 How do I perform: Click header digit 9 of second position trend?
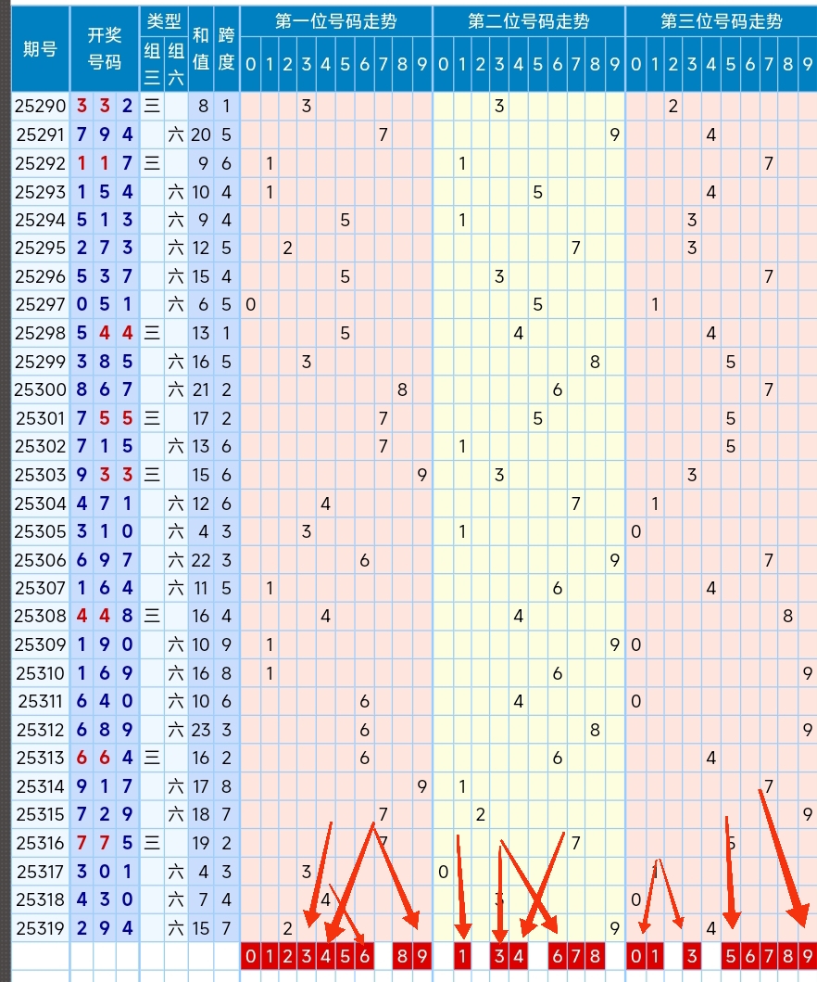[615, 64]
